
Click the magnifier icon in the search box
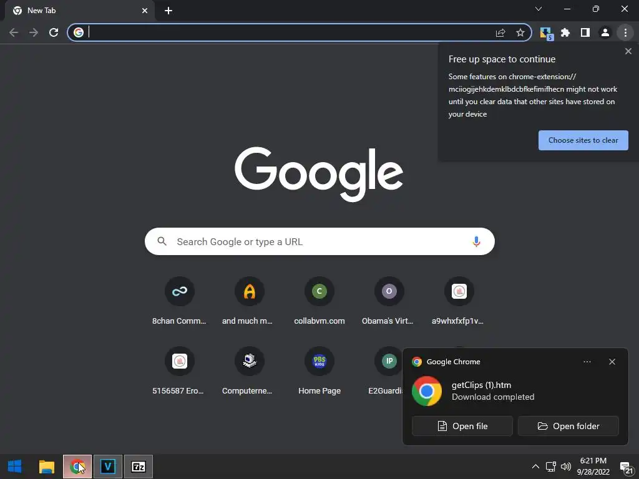pos(162,241)
